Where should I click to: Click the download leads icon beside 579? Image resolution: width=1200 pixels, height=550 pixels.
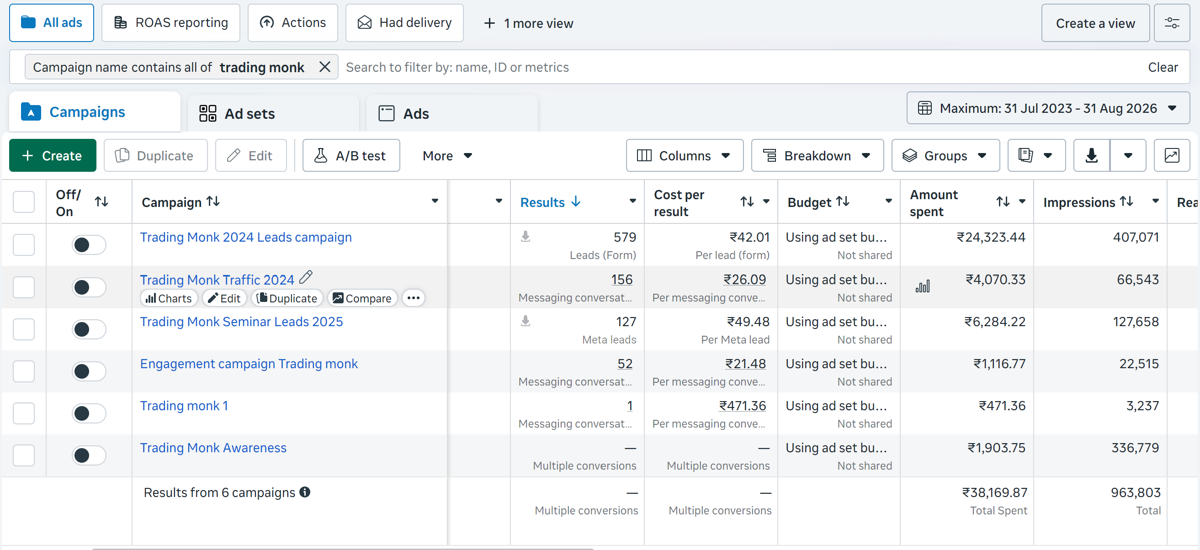(526, 237)
